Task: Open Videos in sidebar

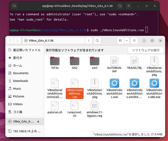Action: [24, 104]
